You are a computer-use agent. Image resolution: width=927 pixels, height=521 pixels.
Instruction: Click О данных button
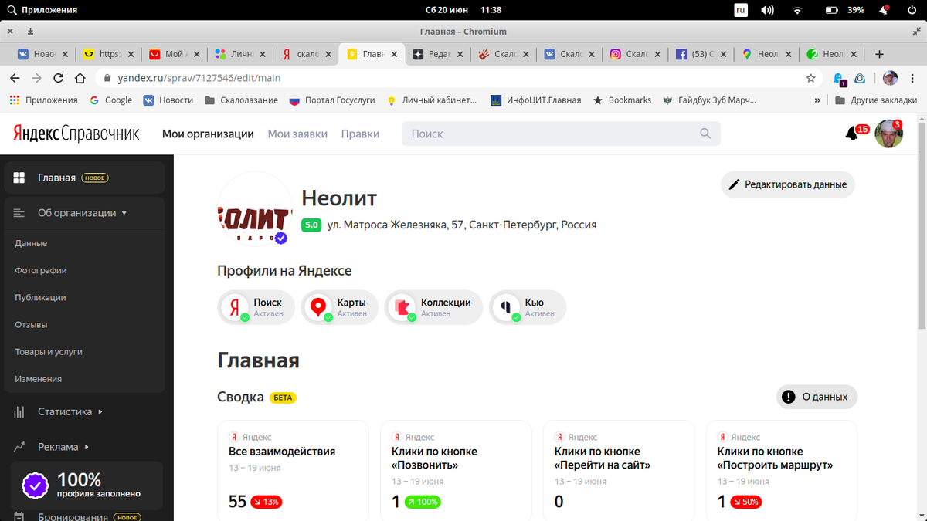click(817, 397)
